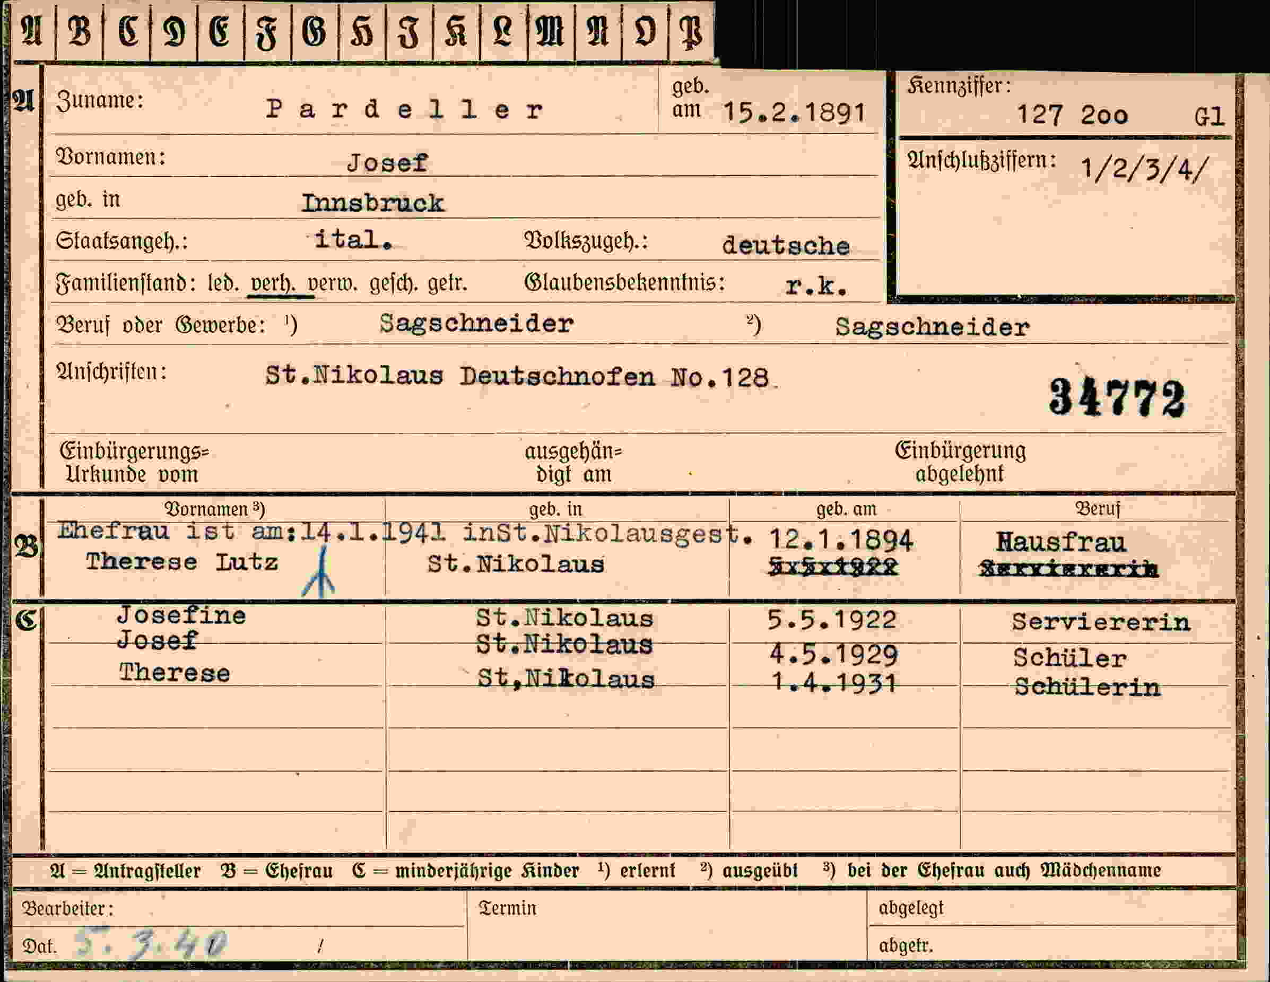Click the occupation Schülerin

1088,687
